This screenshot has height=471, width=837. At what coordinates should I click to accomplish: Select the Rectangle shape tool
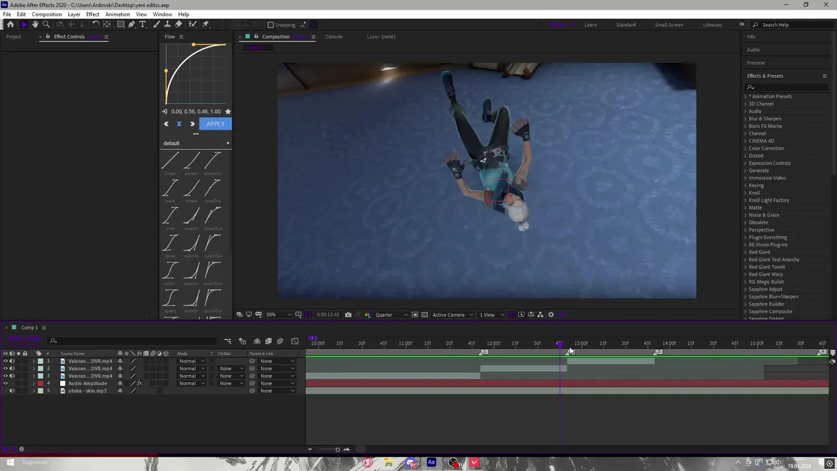[x=120, y=25]
